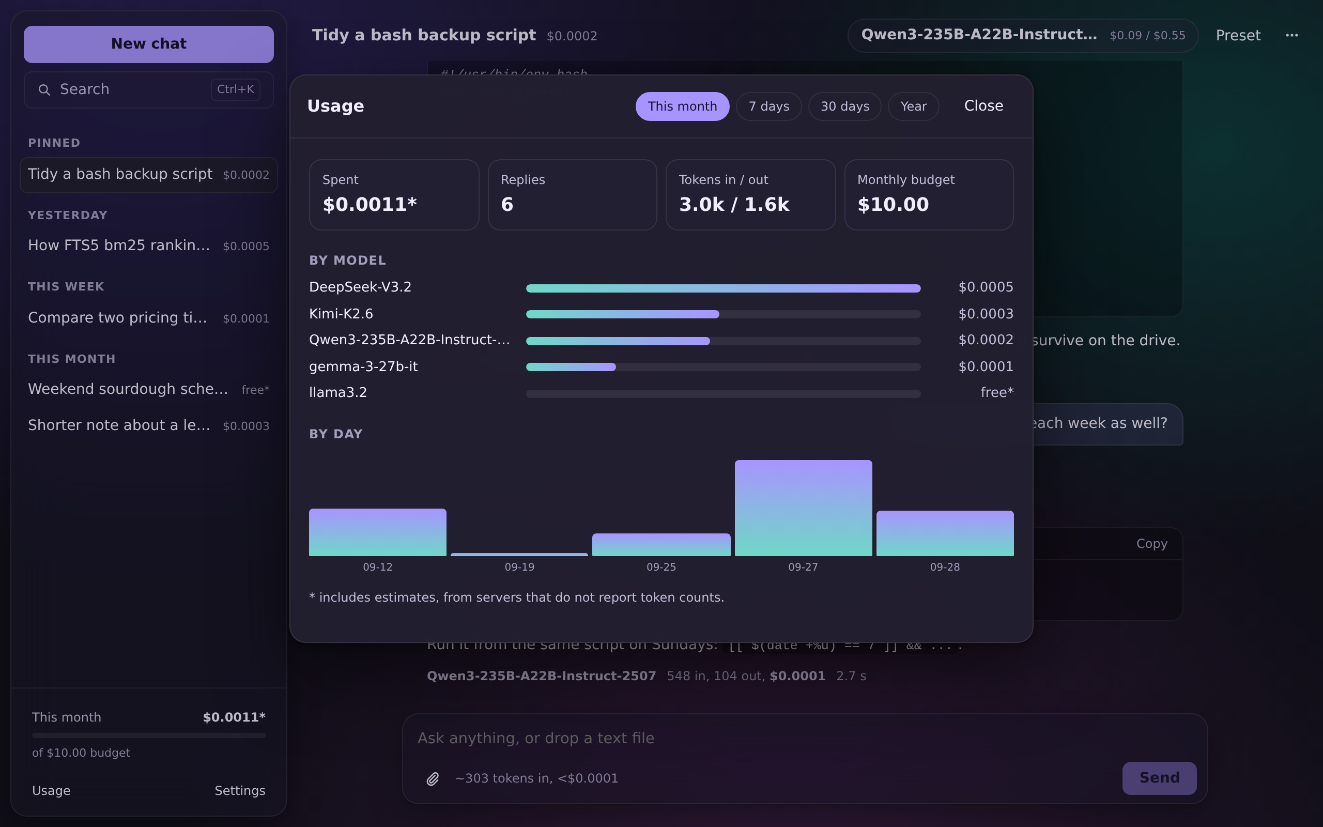Click the 09-28 daily usage bar

click(x=945, y=533)
